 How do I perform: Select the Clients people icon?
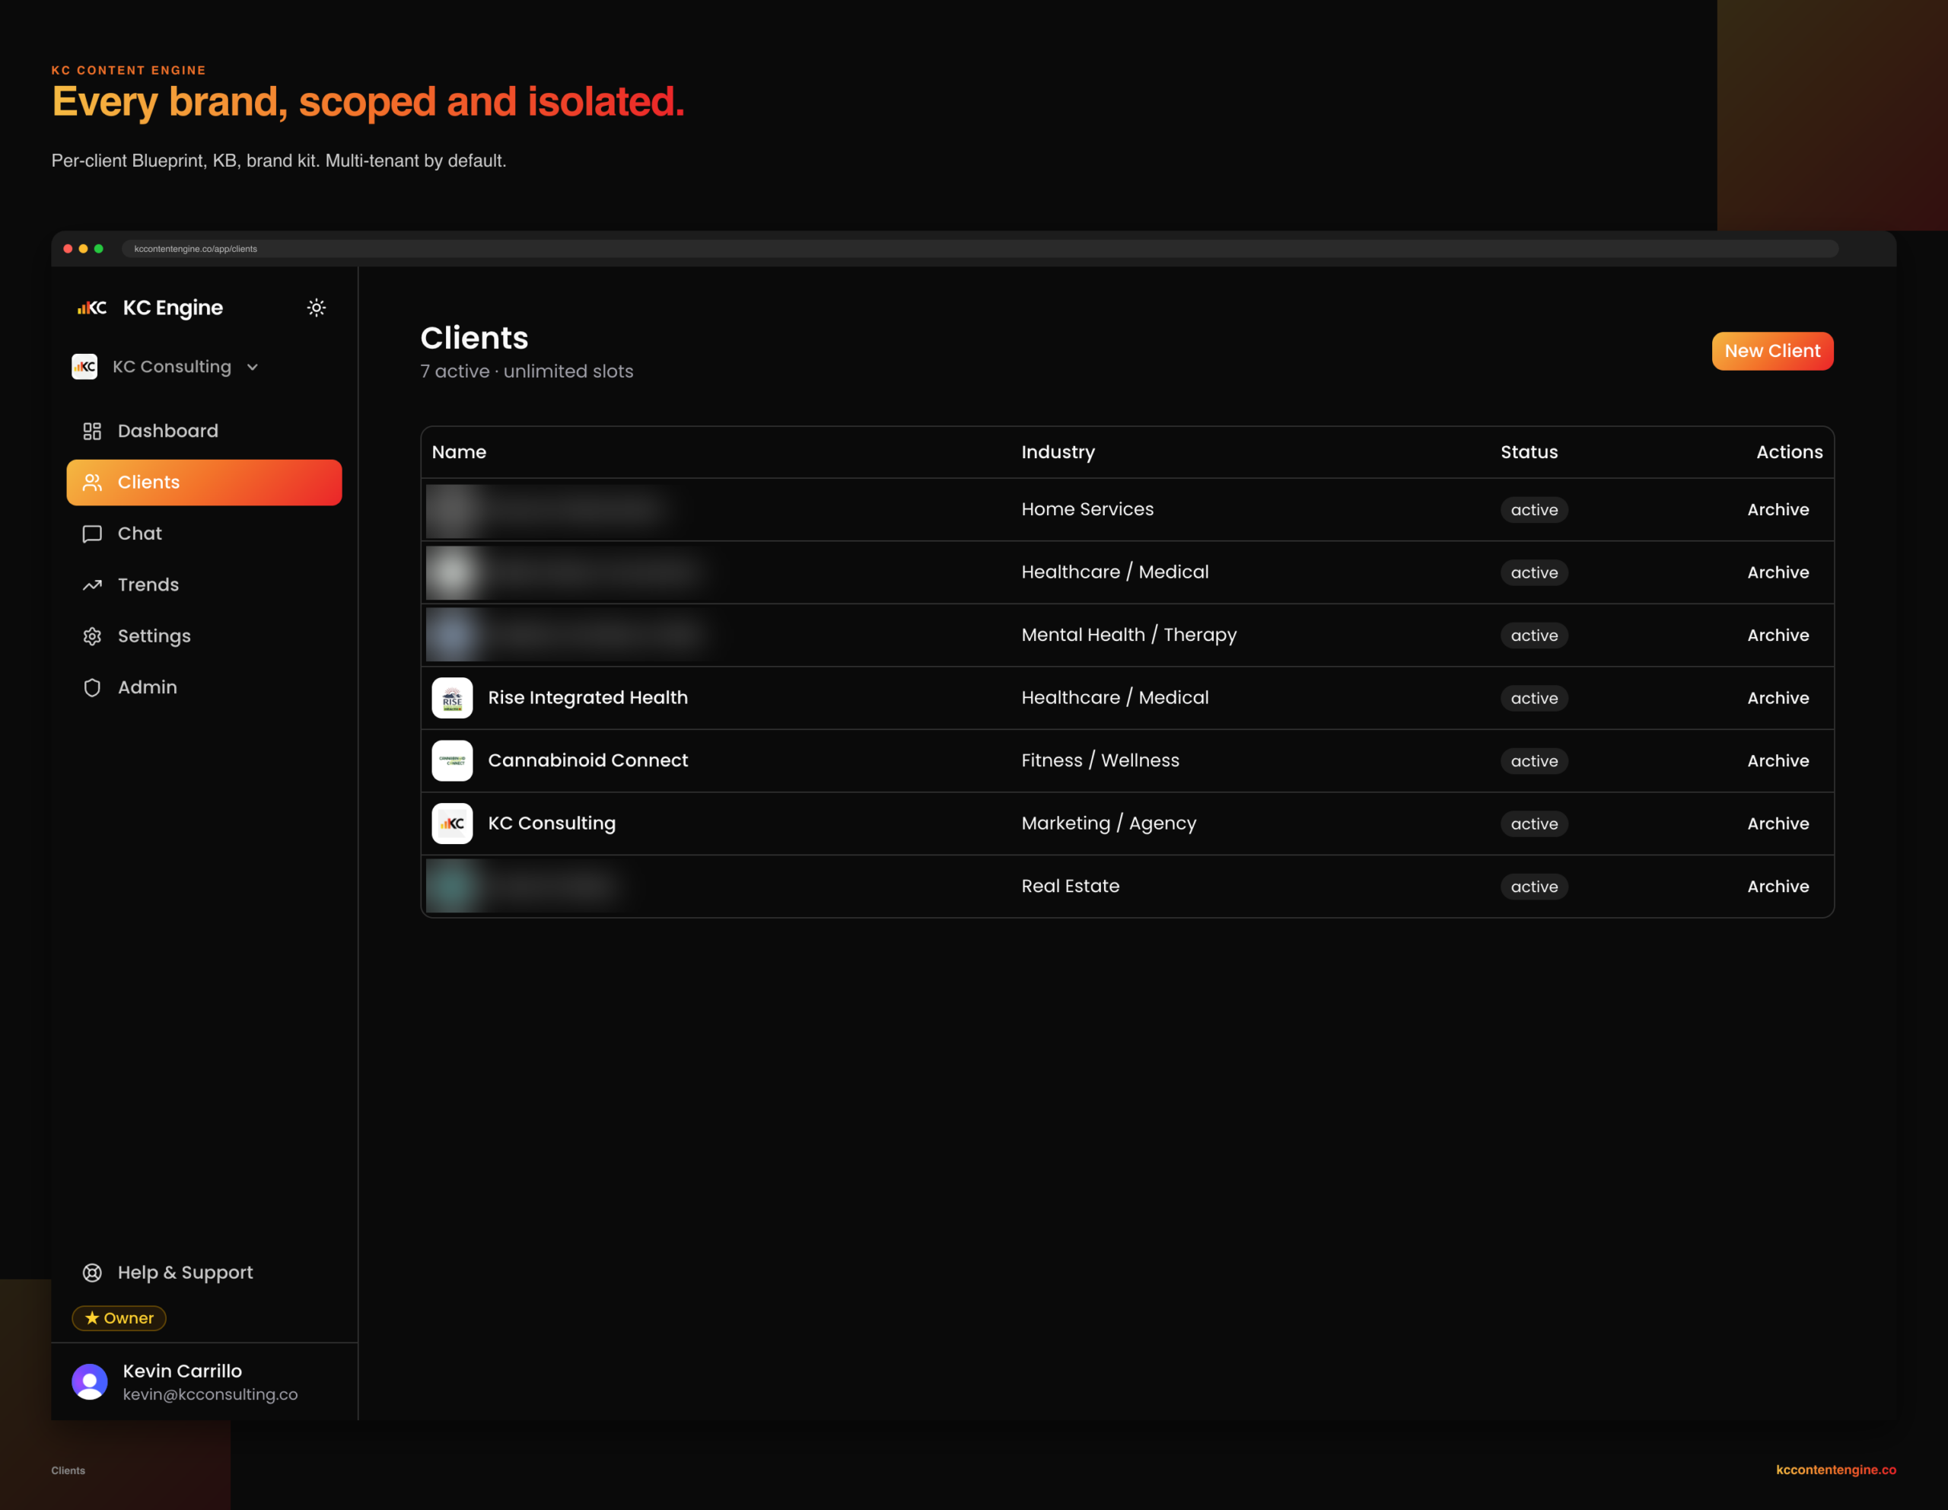[x=92, y=483]
